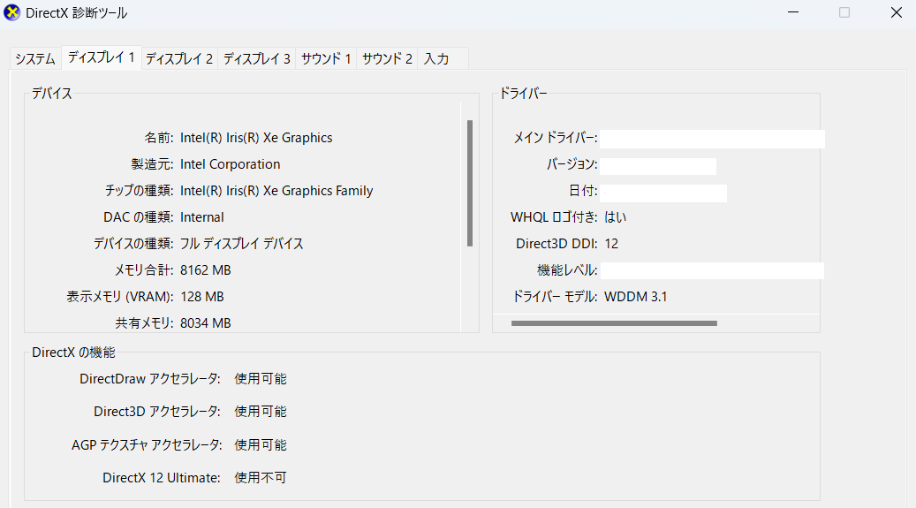Switch to the サウンド 2 tab
The image size is (916, 508).
[x=387, y=59]
